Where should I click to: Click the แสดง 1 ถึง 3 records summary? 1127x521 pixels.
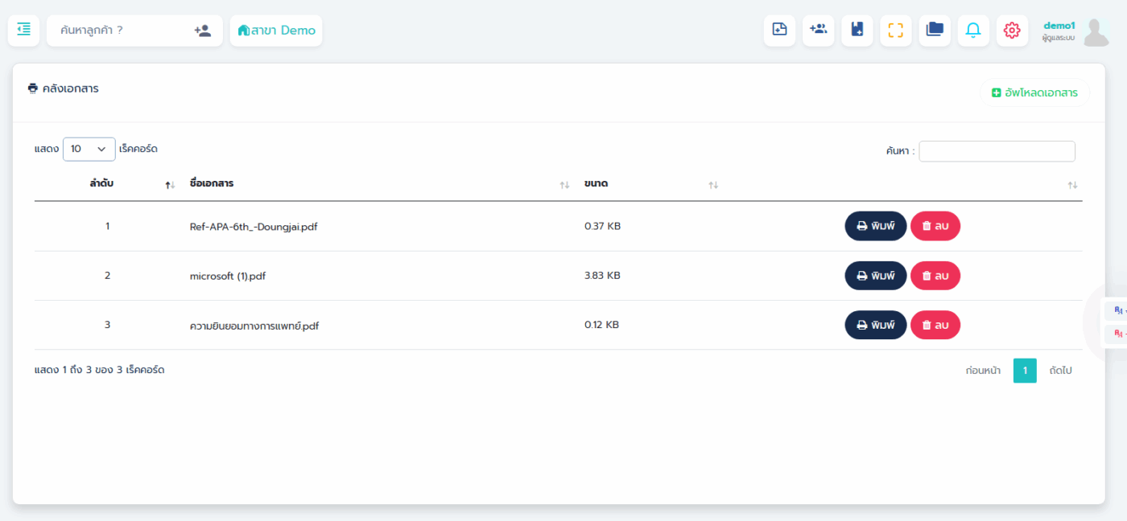point(100,370)
